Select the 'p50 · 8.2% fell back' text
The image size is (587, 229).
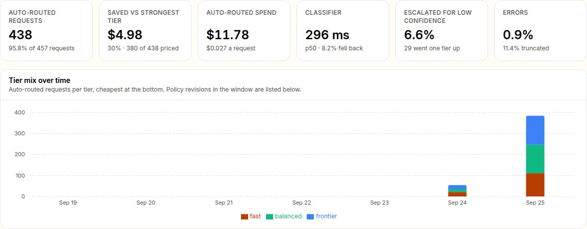(x=334, y=48)
